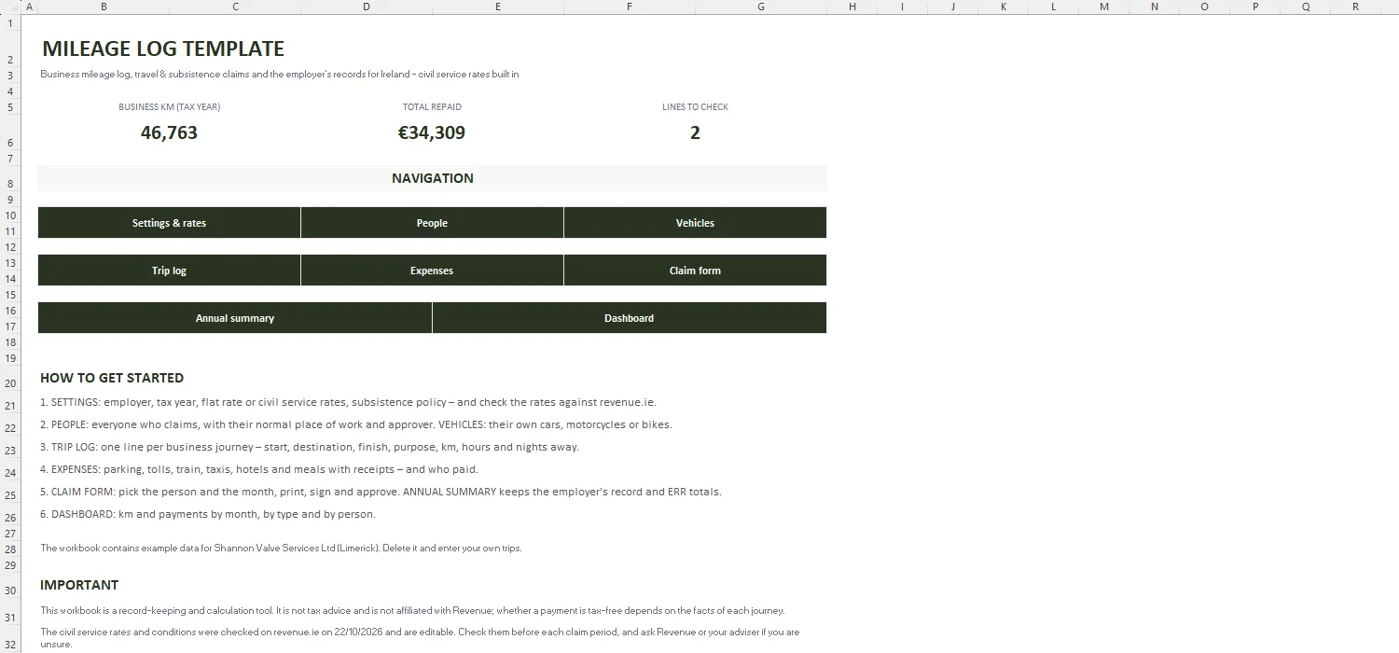This screenshot has width=1399, height=653.
Task: Select column G header
Action: pyautogui.click(x=761, y=7)
